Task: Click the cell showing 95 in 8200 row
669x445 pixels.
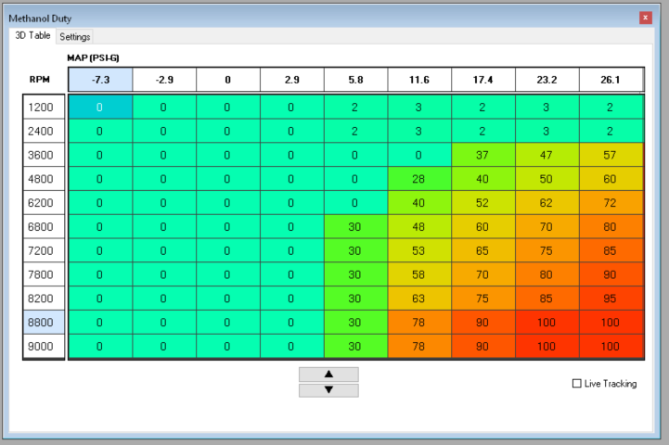Action: (611, 298)
